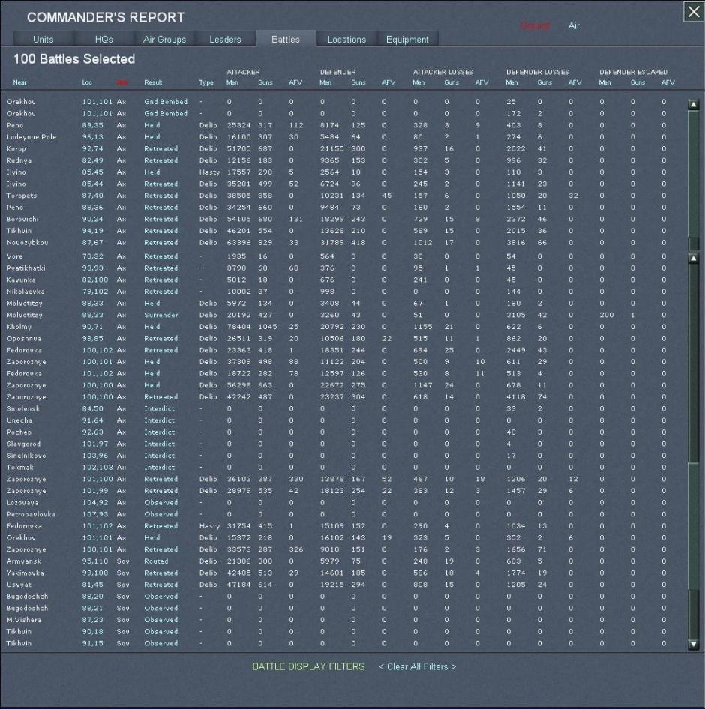
Task: Go to the Locations tab
Action: tap(346, 40)
